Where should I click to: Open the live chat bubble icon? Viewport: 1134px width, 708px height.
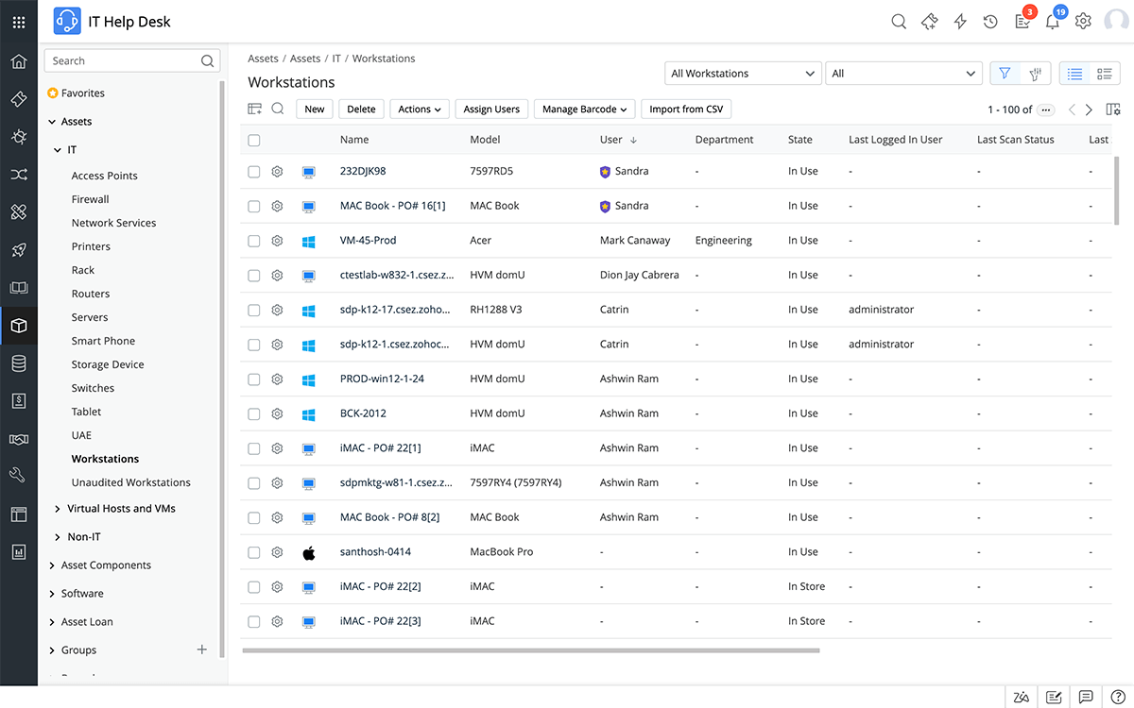tap(1086, 697)
